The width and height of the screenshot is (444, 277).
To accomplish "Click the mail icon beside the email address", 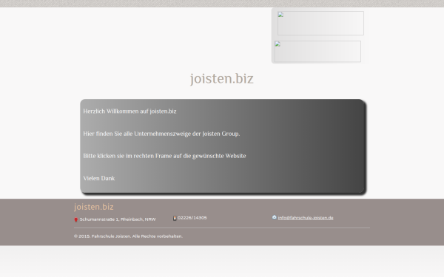I will click(x=274, y=217).
